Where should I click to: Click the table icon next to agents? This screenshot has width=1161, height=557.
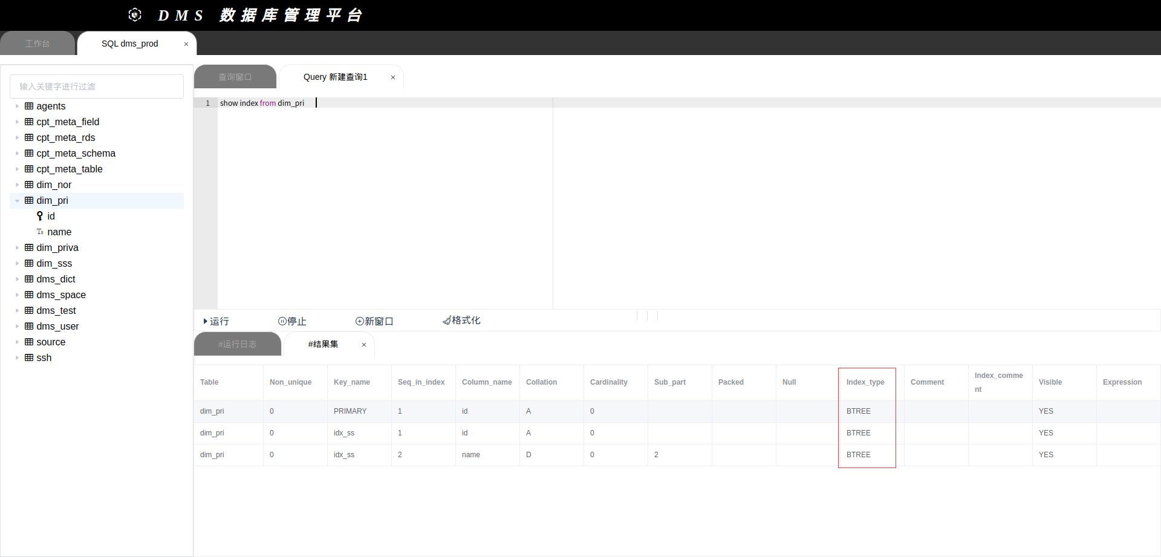[29, 106]
